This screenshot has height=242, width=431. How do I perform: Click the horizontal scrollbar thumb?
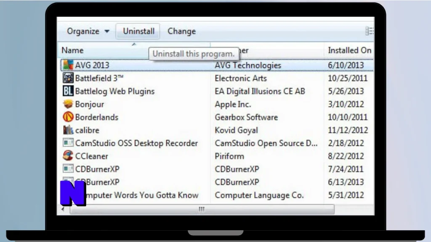pyautogui.click(x=202, y=209)
